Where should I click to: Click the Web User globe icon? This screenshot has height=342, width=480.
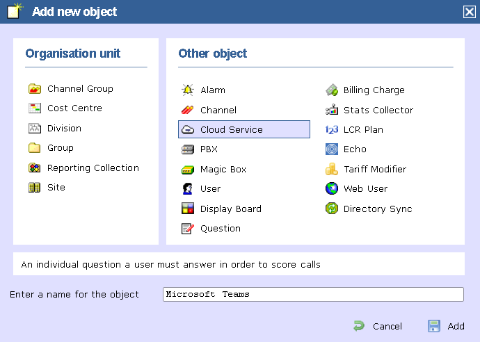(x=332, y=189)
